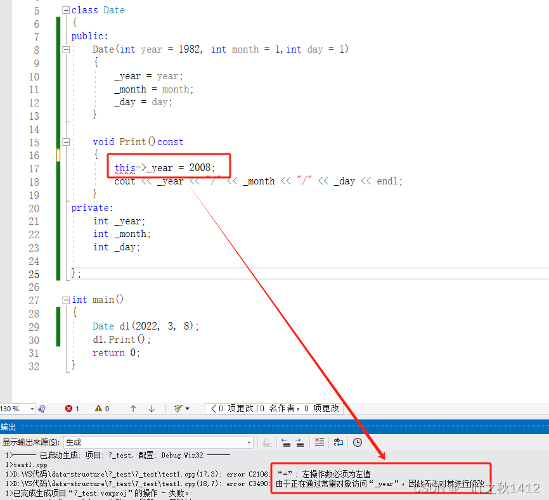The image size is (549, 500).
Task: Click the 'd1.Print();' statement
Action: coord(122,340)
